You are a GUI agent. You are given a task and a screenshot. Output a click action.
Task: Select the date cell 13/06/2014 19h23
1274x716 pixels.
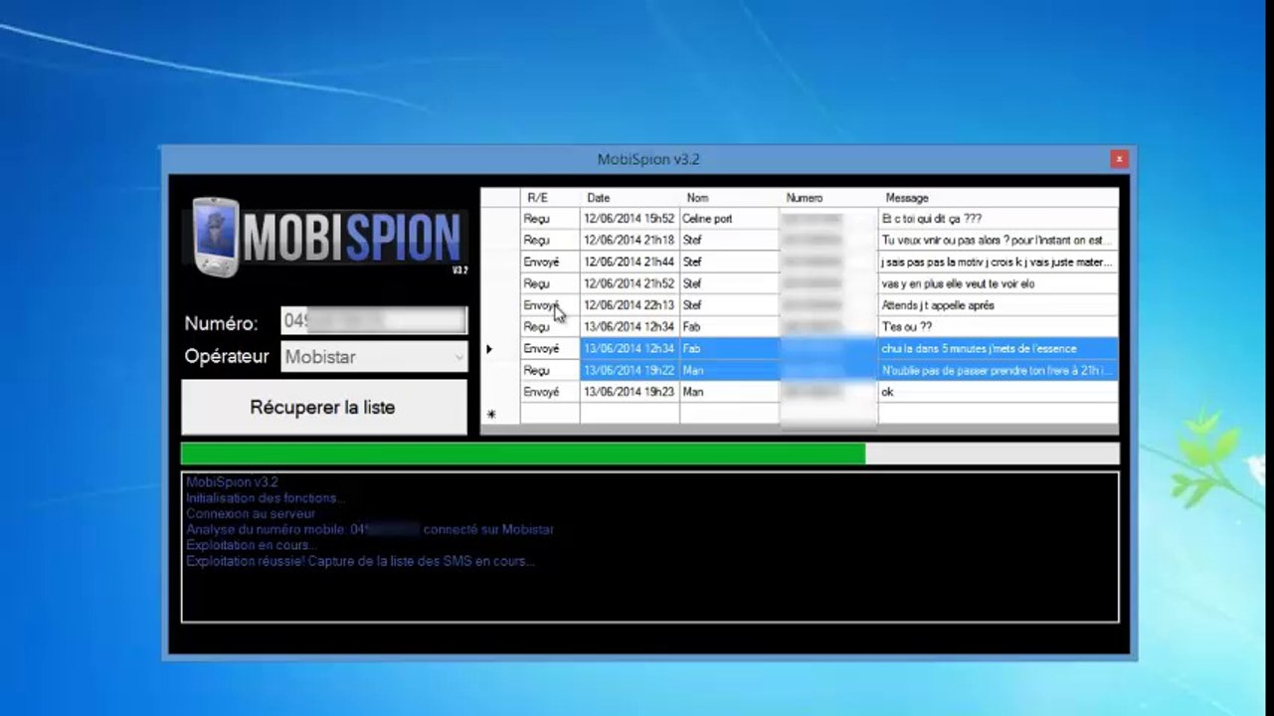click(630, 393)
